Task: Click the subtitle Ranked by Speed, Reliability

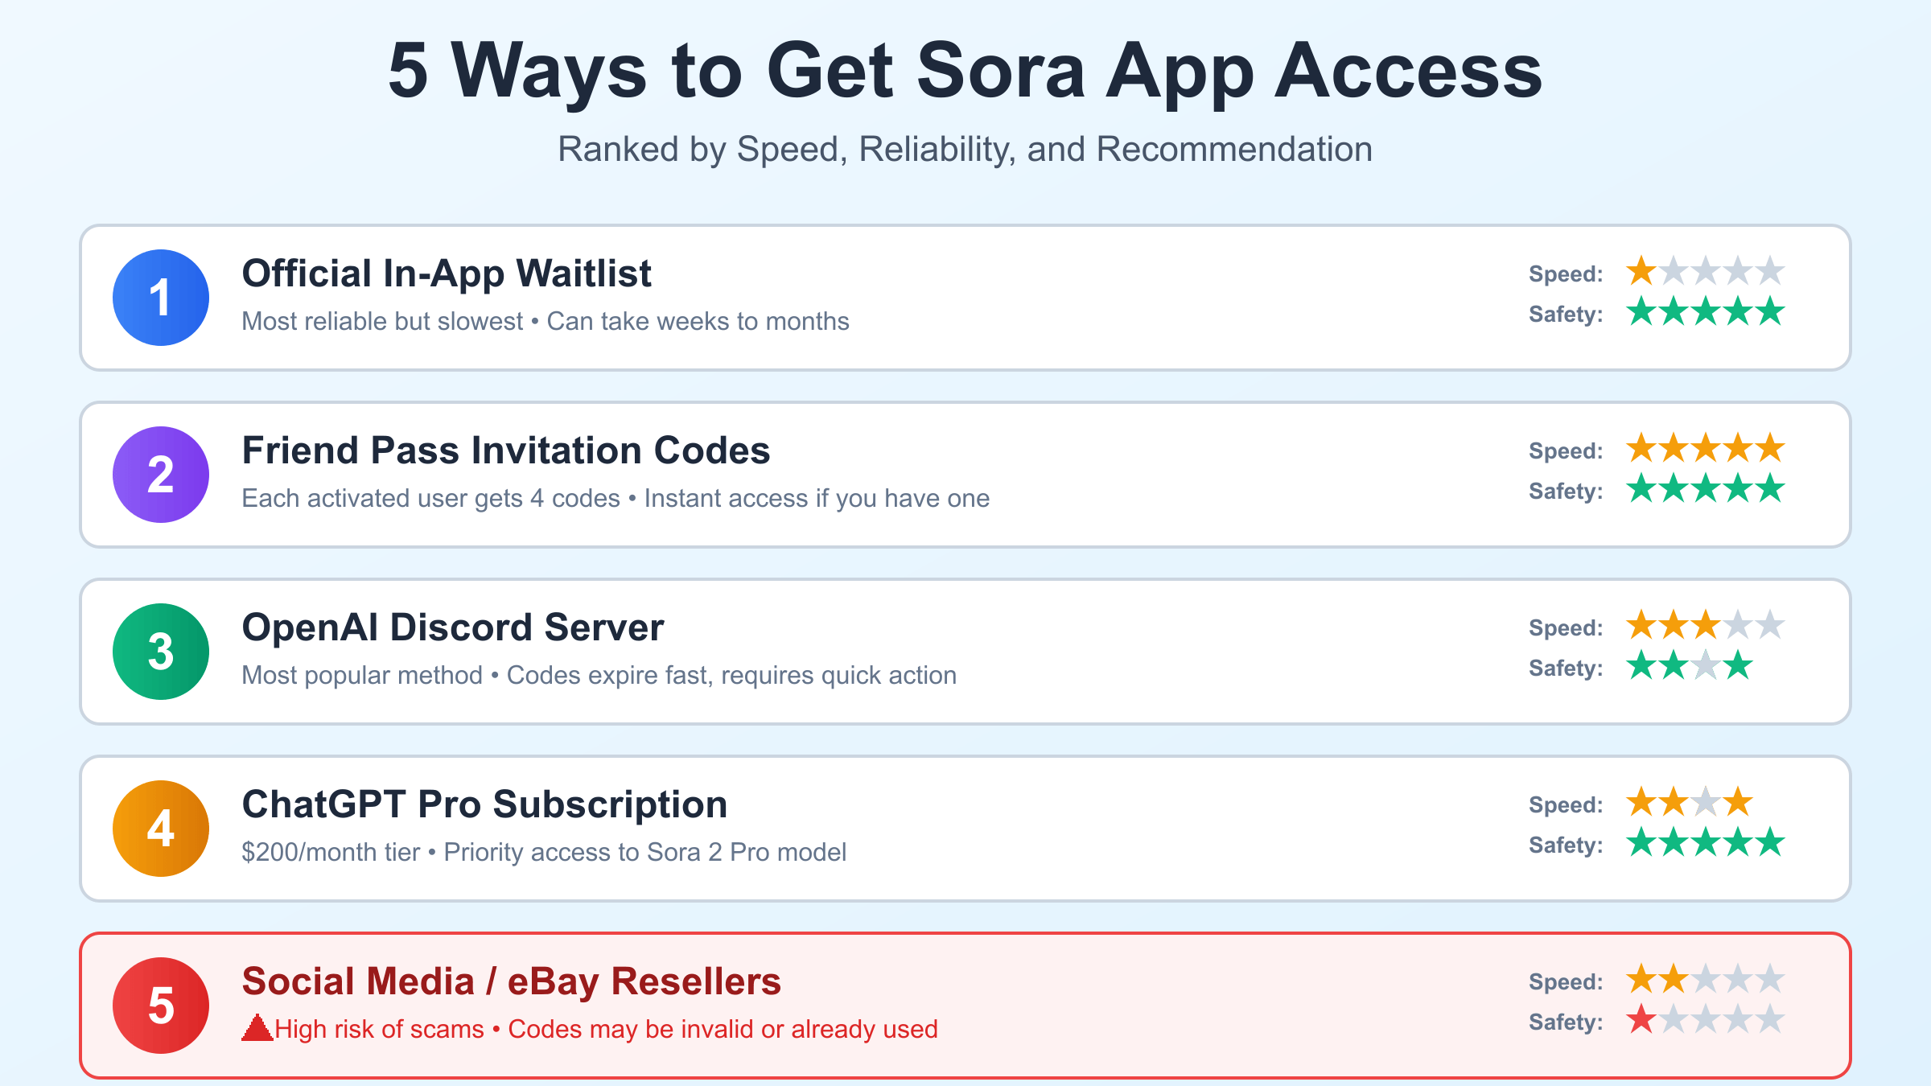Action: click(965, 150)
